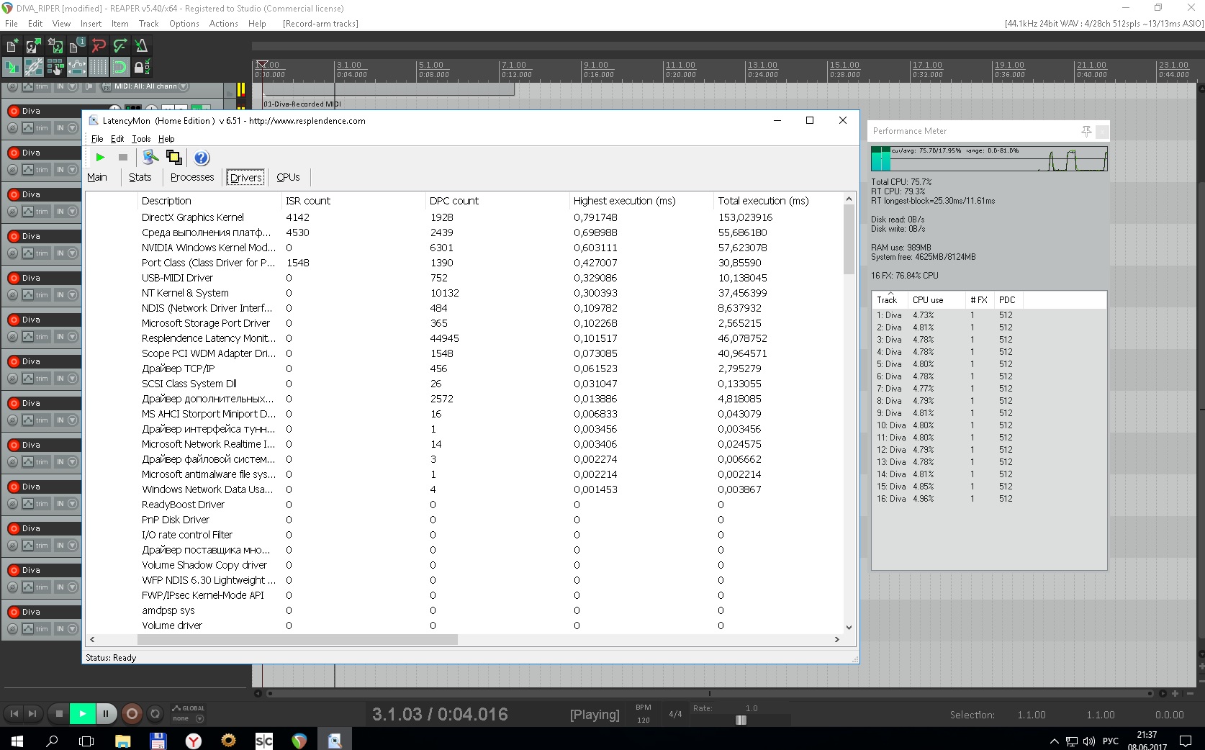Click the transport Stop button
Viewport: 1205px width, 750px height.
59,714
